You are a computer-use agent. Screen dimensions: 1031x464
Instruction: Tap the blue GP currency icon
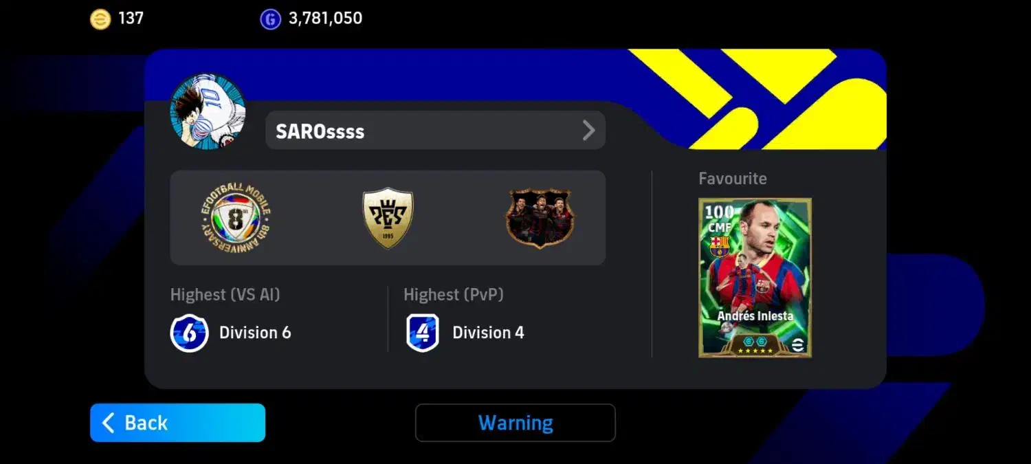pos(271,19)
